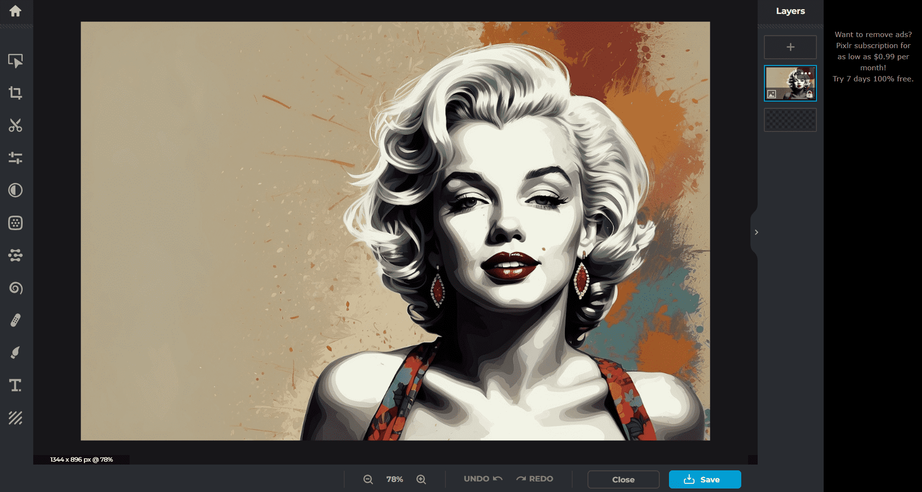Click the Undo control
The height and width of the screenshot is (492, 922).
pos(481,479)
